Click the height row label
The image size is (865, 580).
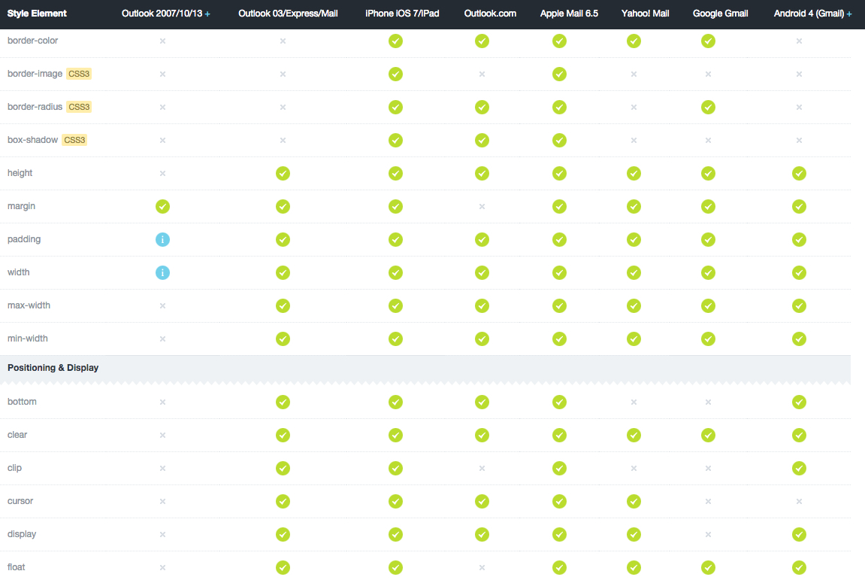[x=20, y=174]
